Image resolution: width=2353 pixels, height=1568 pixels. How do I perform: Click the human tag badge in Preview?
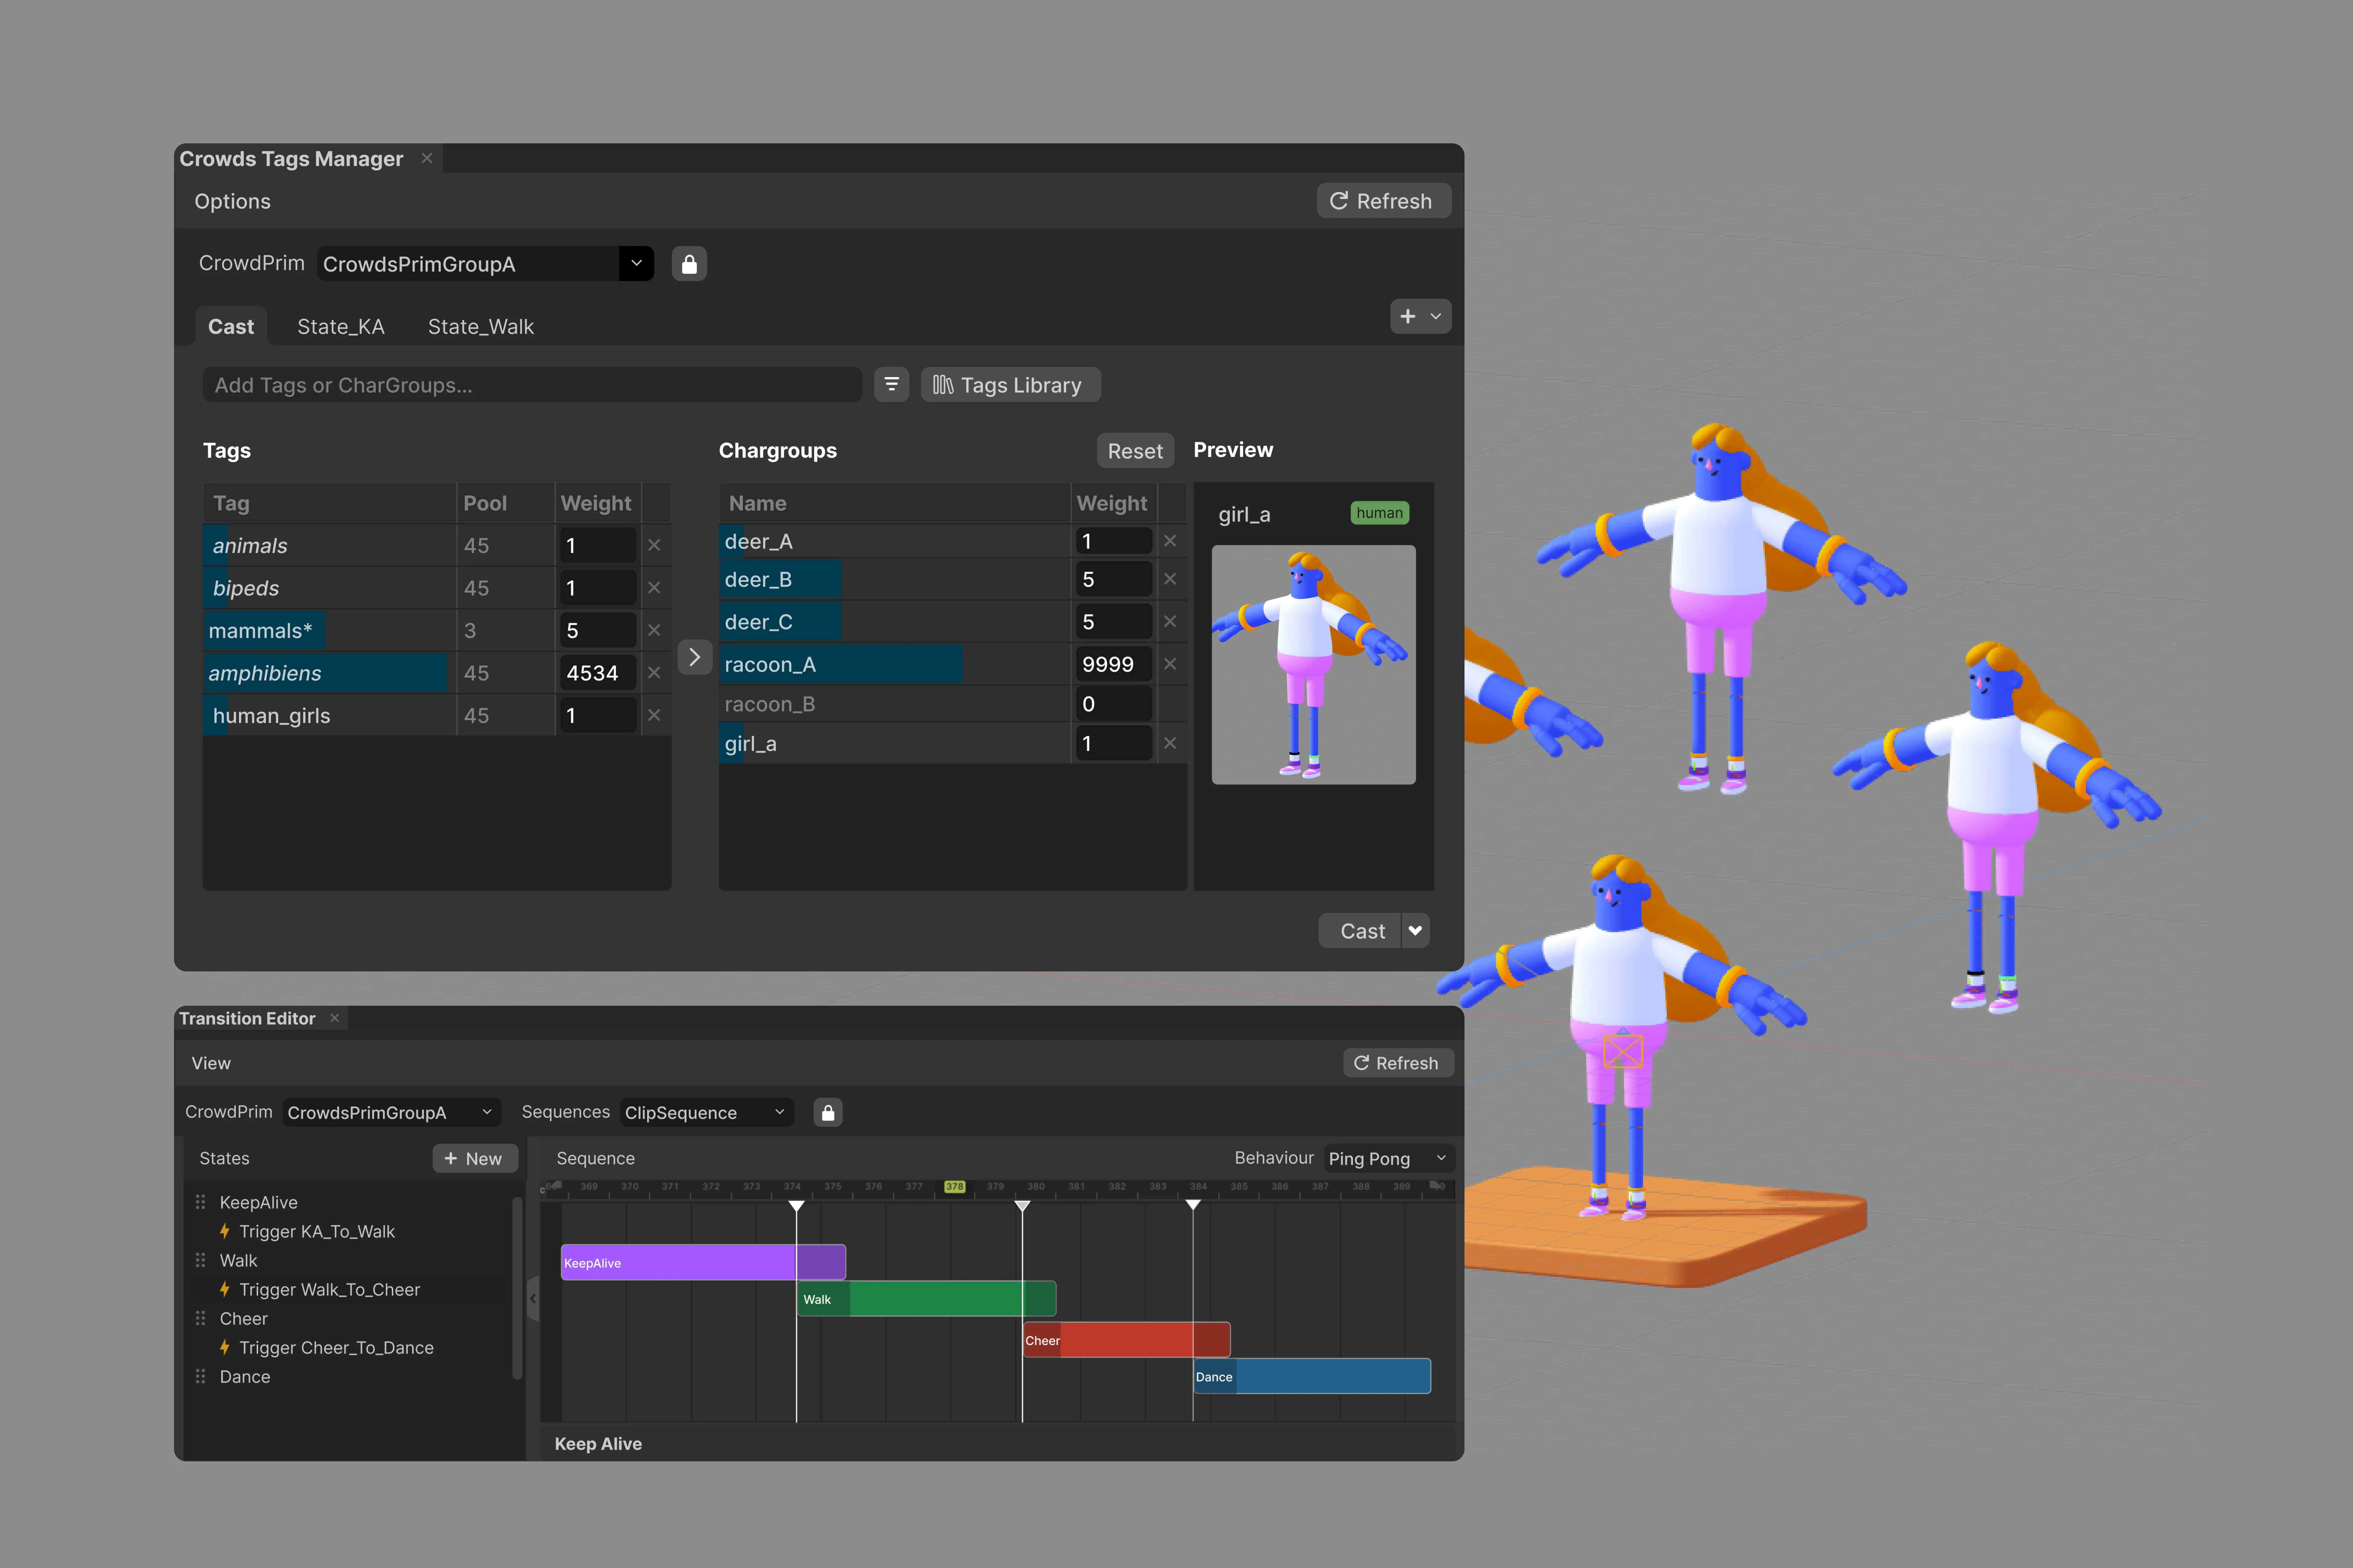(x=1380, y=513)
